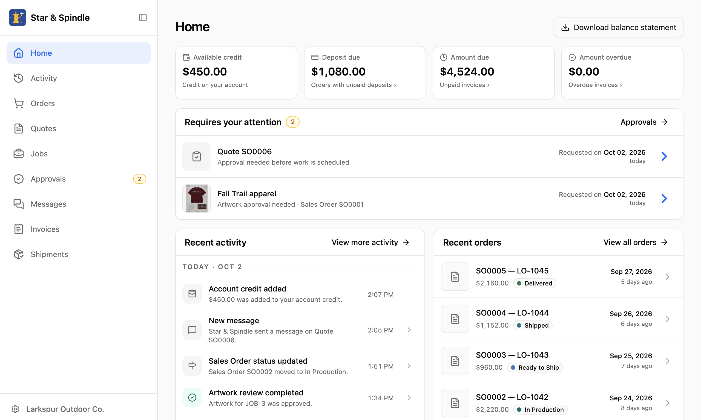Click the Quotes document icon
The height and width of the screenshot is (420, 701).
(x=19, y=129)
